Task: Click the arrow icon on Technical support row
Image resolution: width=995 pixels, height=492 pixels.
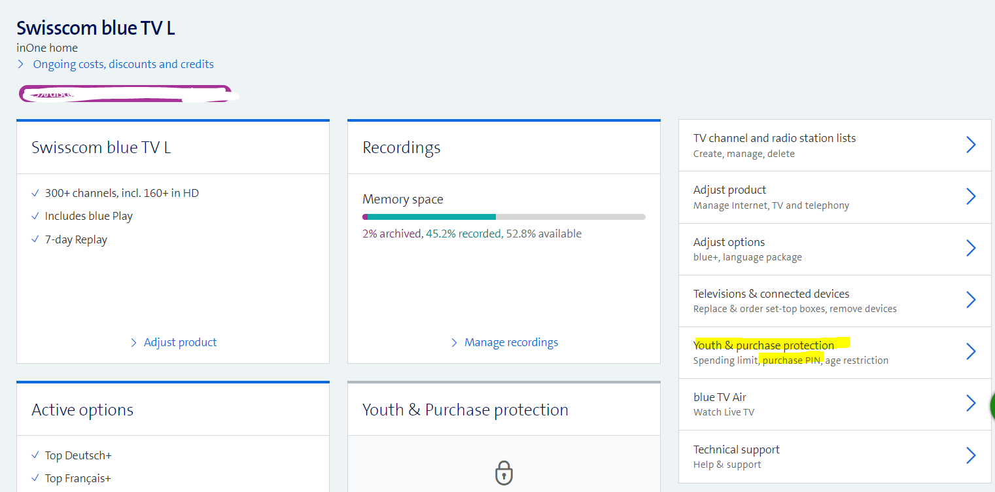Action: [971, 455]
